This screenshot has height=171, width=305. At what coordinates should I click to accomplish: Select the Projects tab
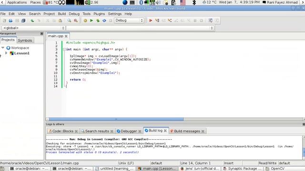click(x=8, y=40)
